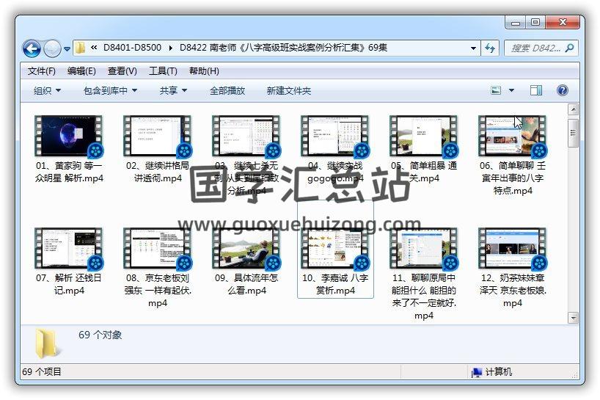Viewport: 600px width, 400px height.
Task: Select video thumbnail 05、简单粗暴 通关
Action: coord(424,137)
